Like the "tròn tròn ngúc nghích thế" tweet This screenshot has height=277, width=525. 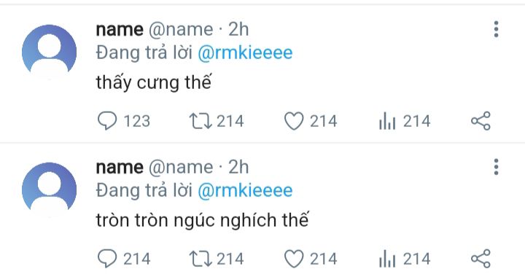pyautogui.click(x=294, y=259)
